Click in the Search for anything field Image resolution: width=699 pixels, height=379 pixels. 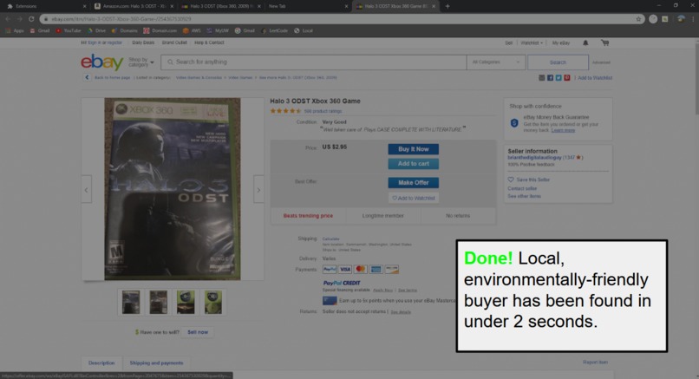[313, 62]
